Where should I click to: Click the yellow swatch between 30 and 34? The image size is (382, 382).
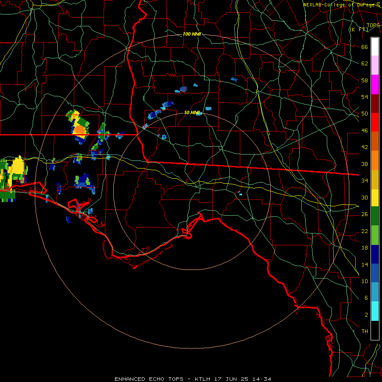375,198
